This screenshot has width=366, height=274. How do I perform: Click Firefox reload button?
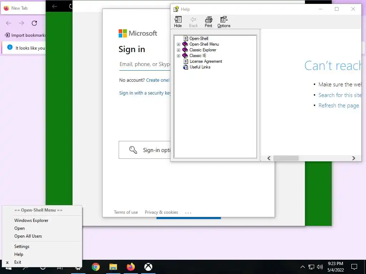coord(34,23)
